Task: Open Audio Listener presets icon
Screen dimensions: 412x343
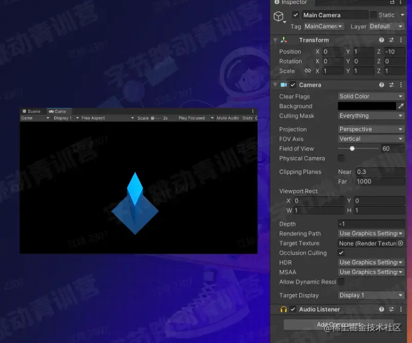Action: coord(391,309)
